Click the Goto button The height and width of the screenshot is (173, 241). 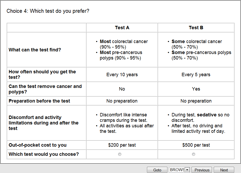pyautogui.click(x=157, y=170)
